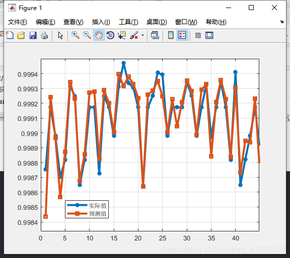Select the Edit Plot arrow tool
The width and height of the screenshot is (290, 258).
60,35
